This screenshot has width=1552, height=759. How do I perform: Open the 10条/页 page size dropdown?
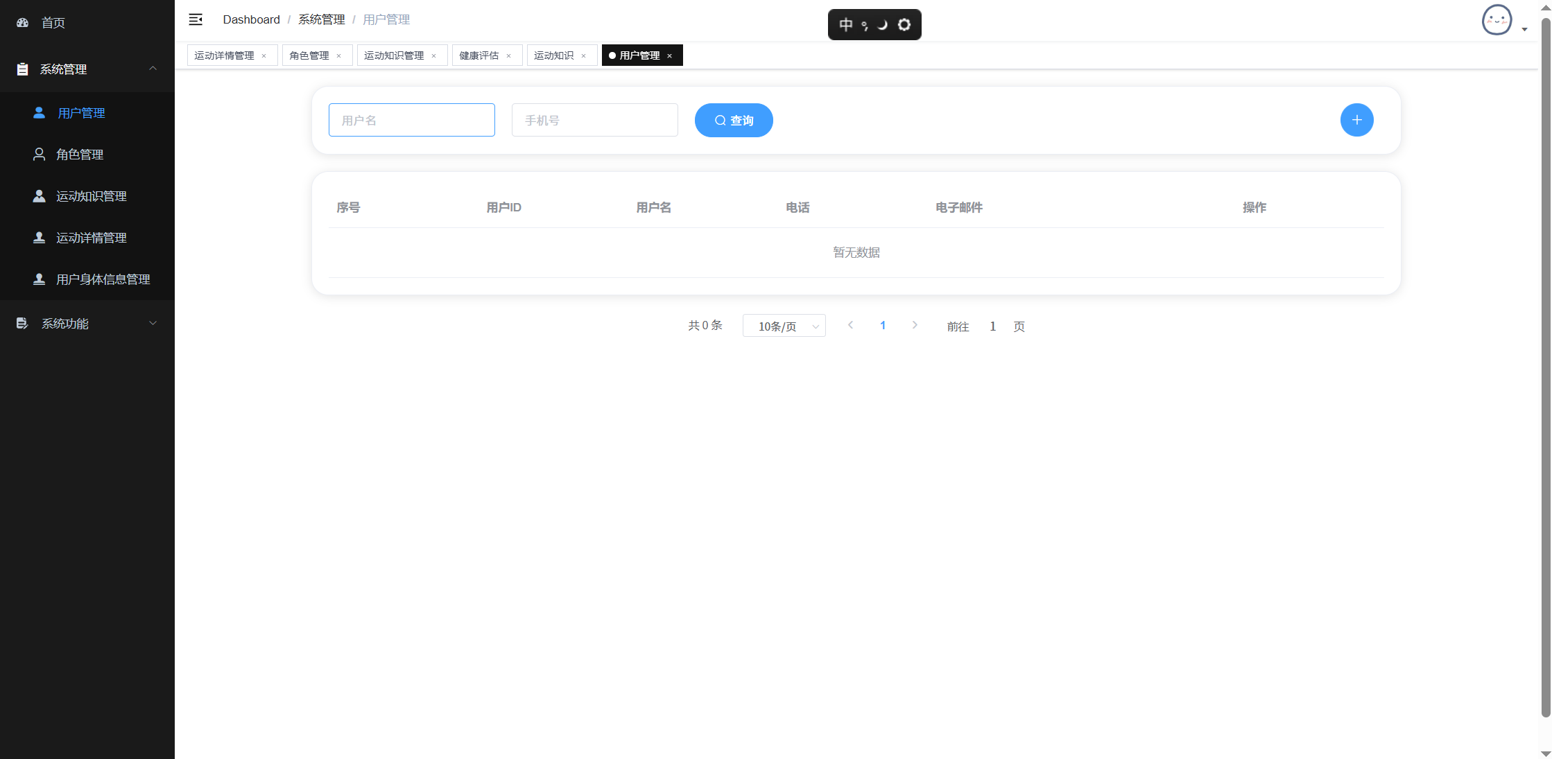(x=784, y=326)
